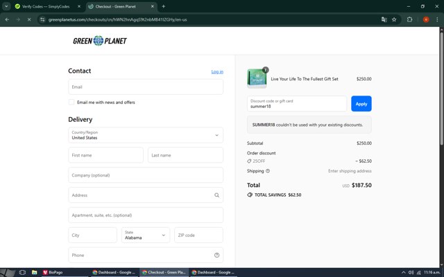The image size is (444, 277).
Task: Open the tab search dropdown
Action: [6, 6]
